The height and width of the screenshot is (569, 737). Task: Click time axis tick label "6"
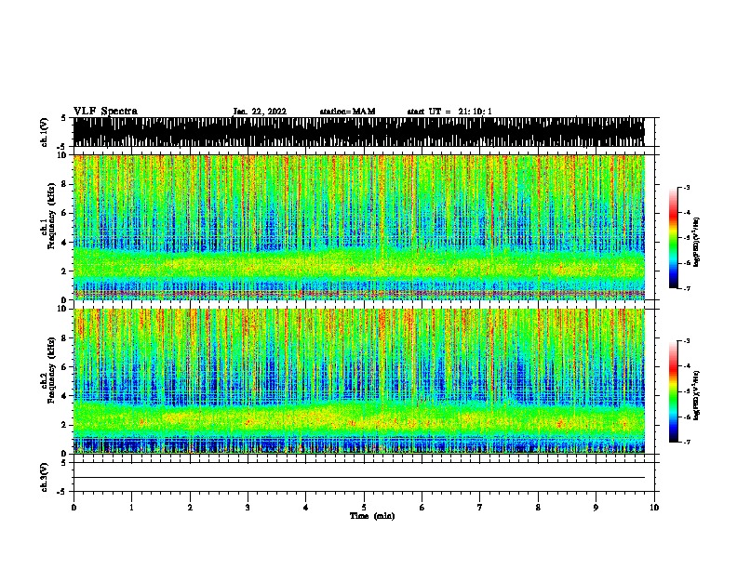click(x=422, y=508)
